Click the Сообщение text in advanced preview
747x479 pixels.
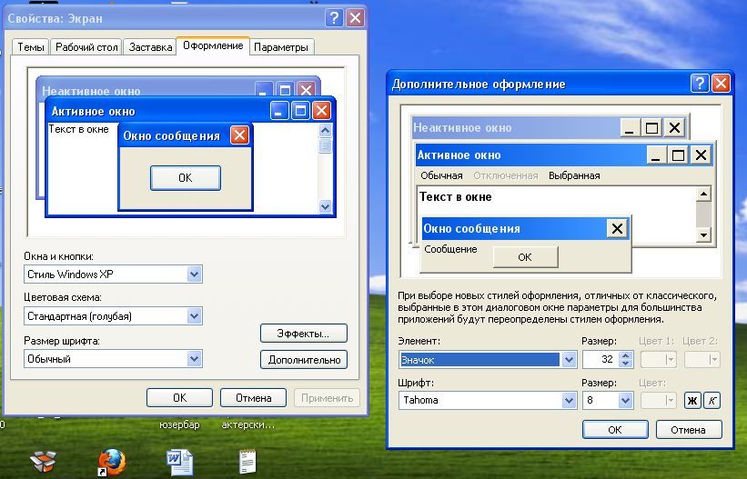pyautogui.click(x=450, y=249)
